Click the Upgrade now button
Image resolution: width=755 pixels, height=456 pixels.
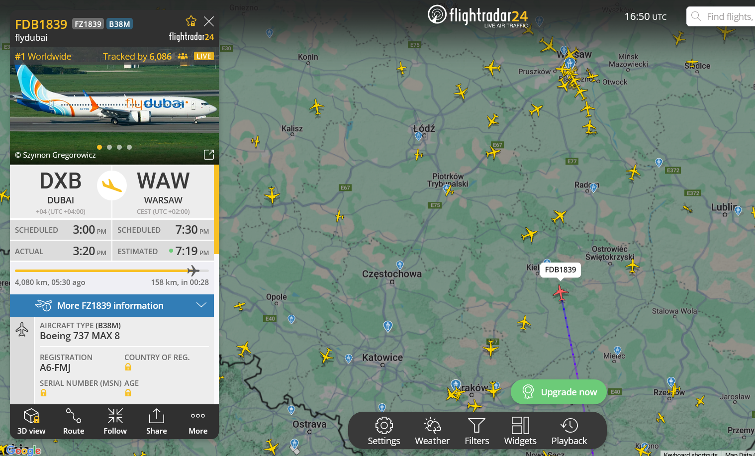[559, 392]
